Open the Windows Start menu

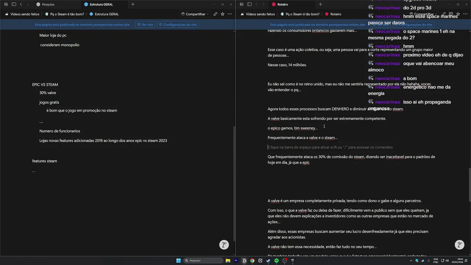pos(178,261)
